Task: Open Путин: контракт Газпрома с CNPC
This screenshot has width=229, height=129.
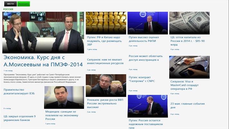Action: (142, 79)
